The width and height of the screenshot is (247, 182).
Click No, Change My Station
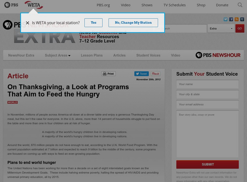(133, 23)
